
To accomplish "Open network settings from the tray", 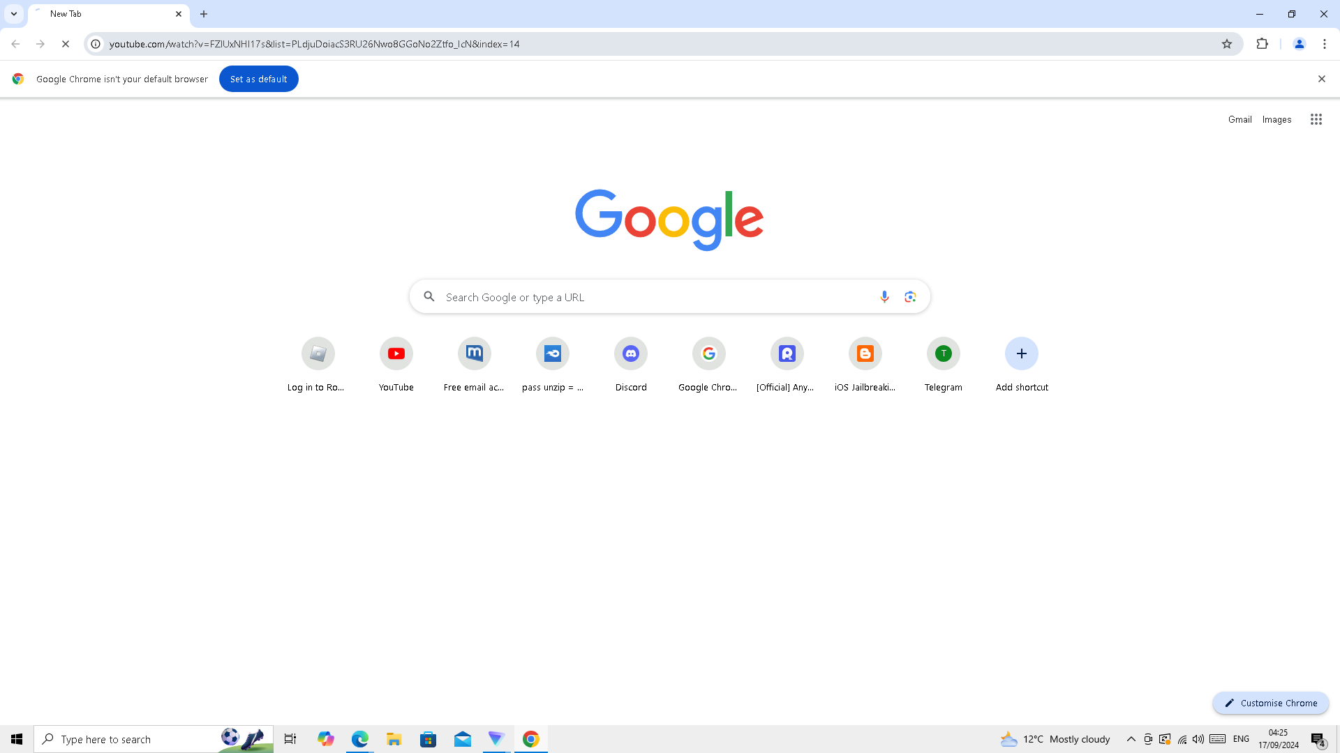I will (x=1182, y=739).
